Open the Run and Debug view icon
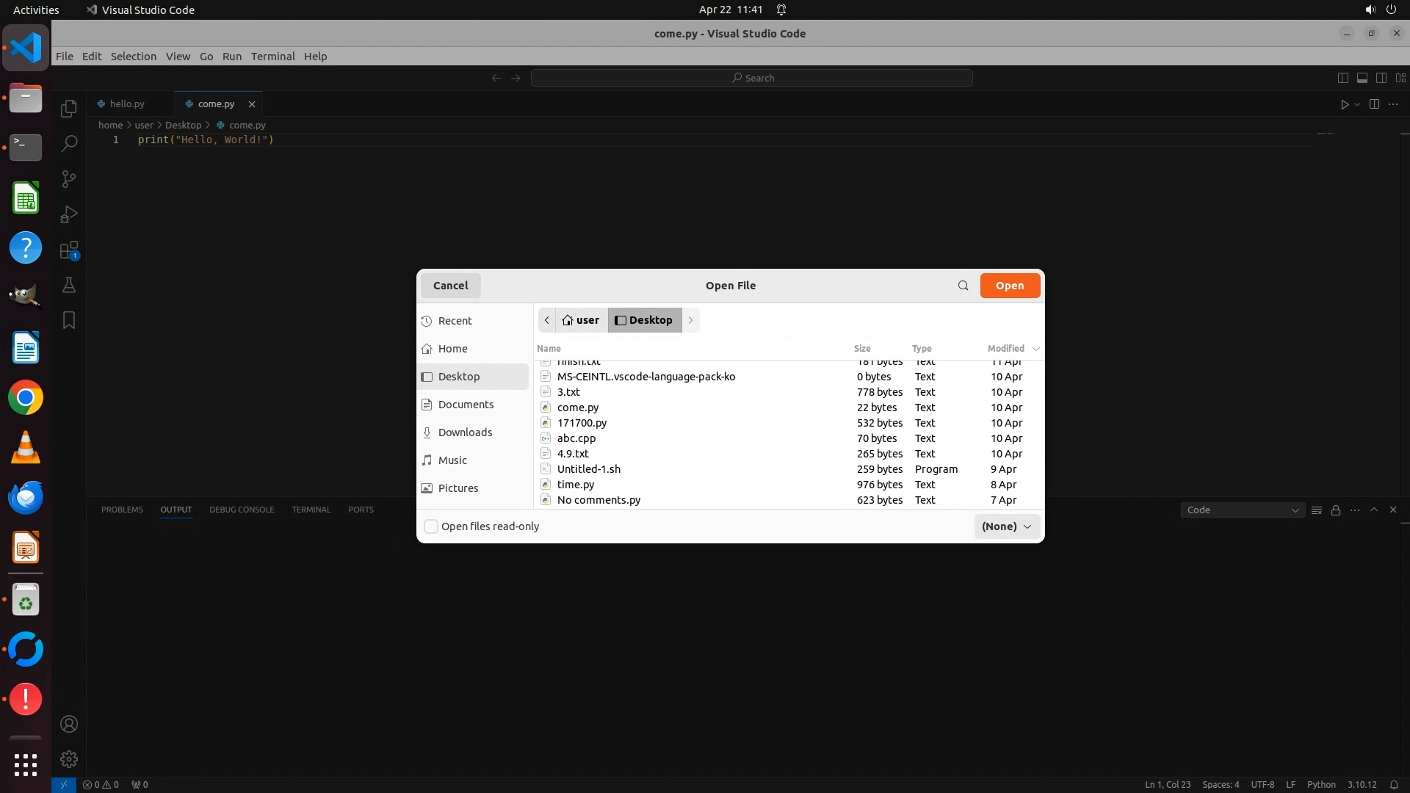This screenshot has width=1410, height=793. 69,214
